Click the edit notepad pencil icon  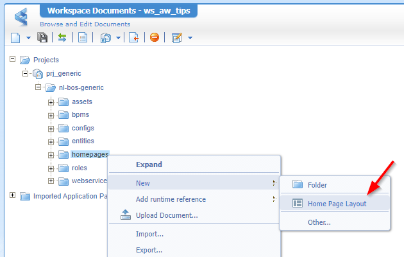[x=177, y=38]
